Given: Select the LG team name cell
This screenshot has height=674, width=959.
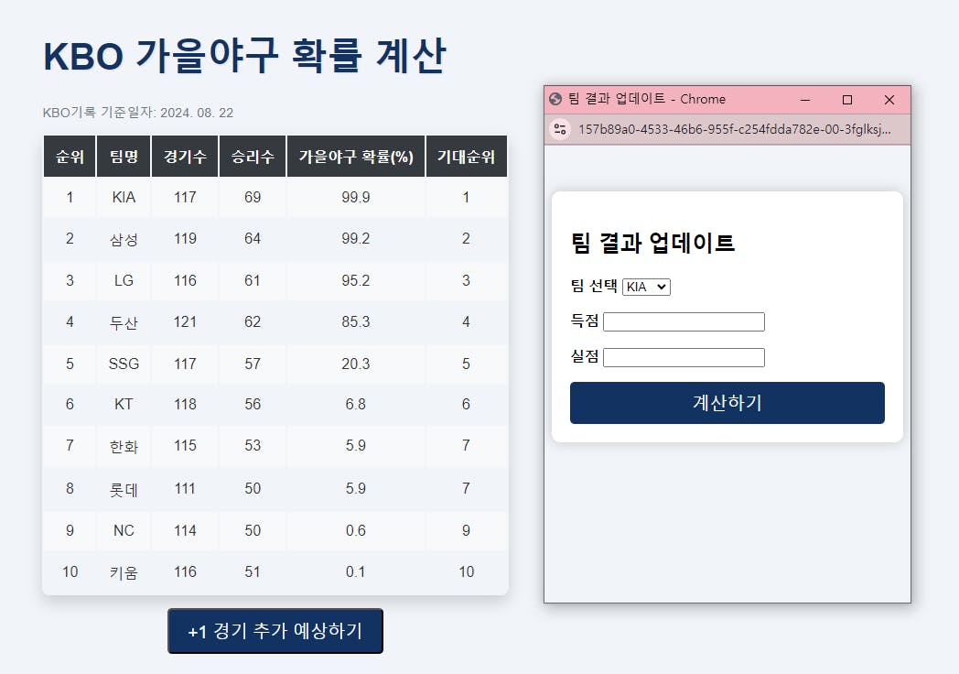Looking at the screenshot, I should 124,280.
